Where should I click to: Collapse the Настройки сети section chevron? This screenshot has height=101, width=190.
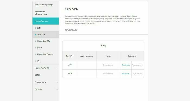point(57,21)
